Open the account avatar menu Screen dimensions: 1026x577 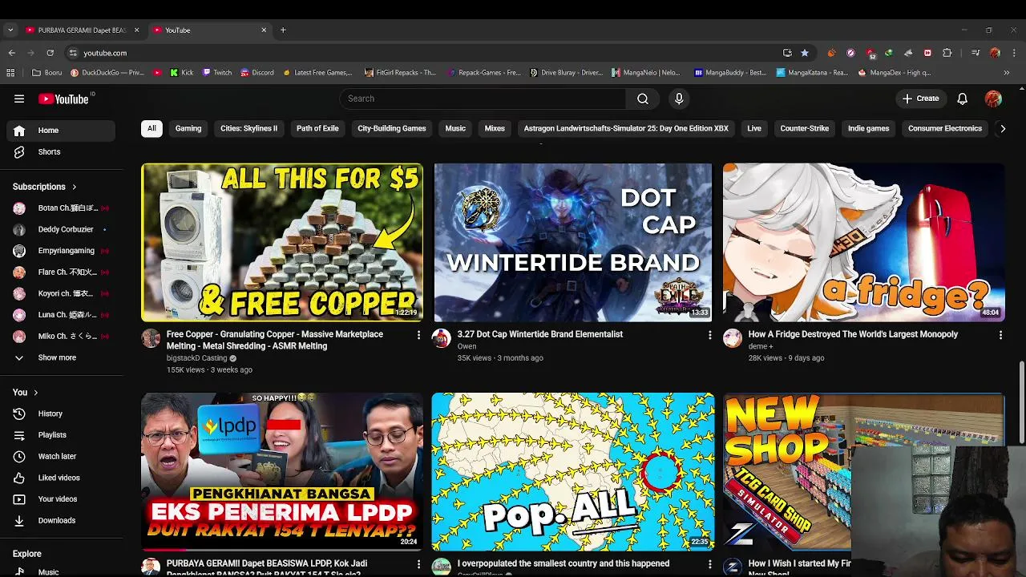click(x=994, y=99)
